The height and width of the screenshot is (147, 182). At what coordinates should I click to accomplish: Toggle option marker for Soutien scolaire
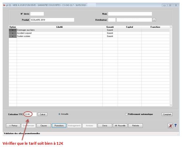[13, 36]
